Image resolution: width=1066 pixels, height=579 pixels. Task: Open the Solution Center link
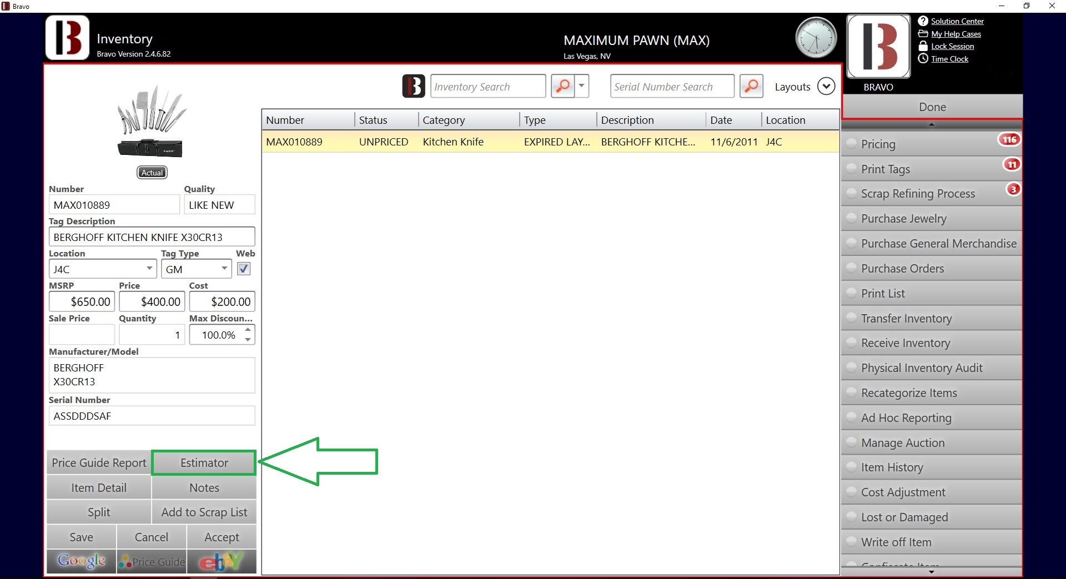957,21
